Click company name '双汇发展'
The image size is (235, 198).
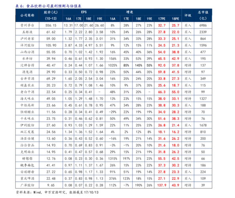pyautogui.click(x=27, y=132)
